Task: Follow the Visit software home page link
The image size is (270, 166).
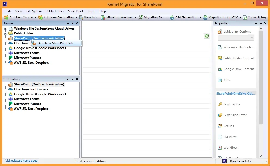Action: [22, 161]
